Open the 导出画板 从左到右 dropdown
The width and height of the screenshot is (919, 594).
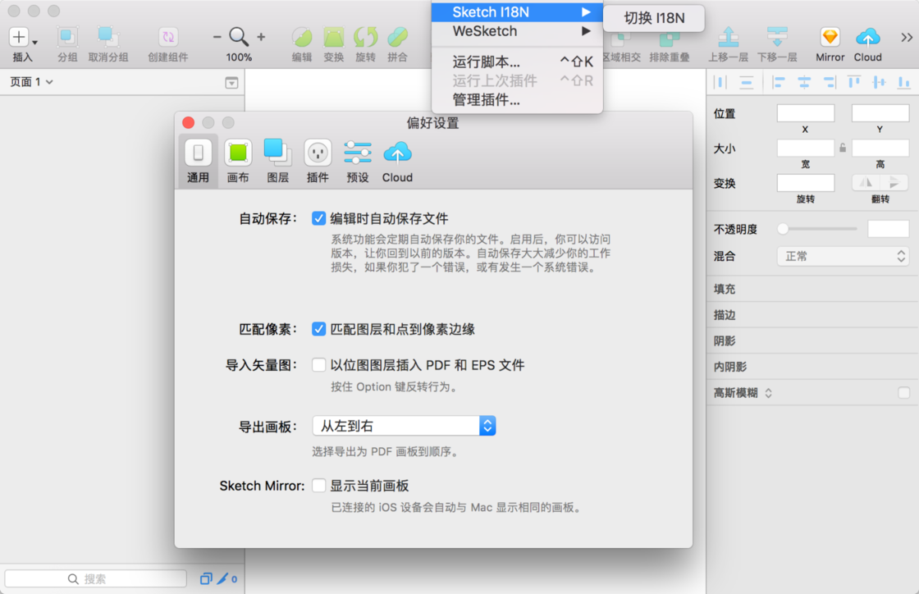(404, 426)
